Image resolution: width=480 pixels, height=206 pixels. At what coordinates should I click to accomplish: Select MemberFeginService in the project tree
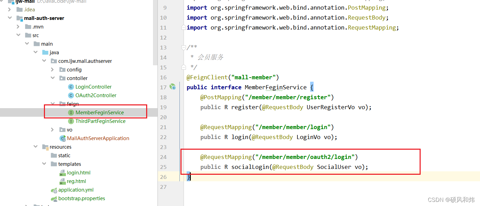point(99,113)
